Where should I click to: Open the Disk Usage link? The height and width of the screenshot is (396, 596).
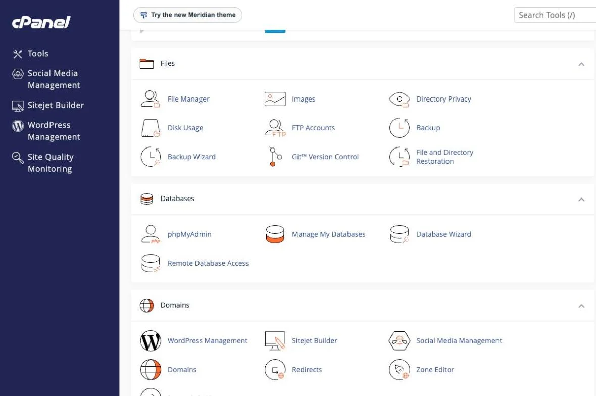tap(185, 128)
